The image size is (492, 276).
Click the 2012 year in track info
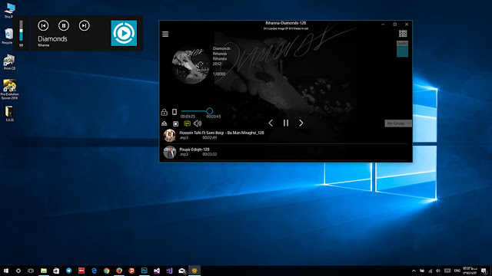217,64
